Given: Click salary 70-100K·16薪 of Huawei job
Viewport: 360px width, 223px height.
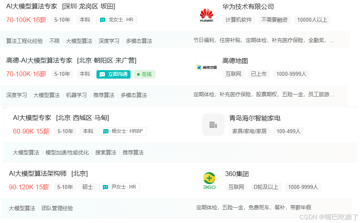Looking at the screenshot, I should coord(26,20).
